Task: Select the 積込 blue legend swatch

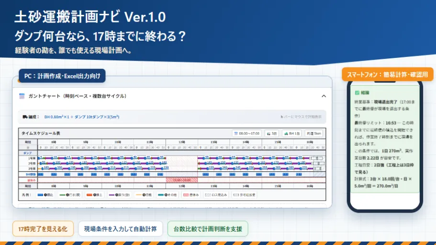Action: pos(40,195)
